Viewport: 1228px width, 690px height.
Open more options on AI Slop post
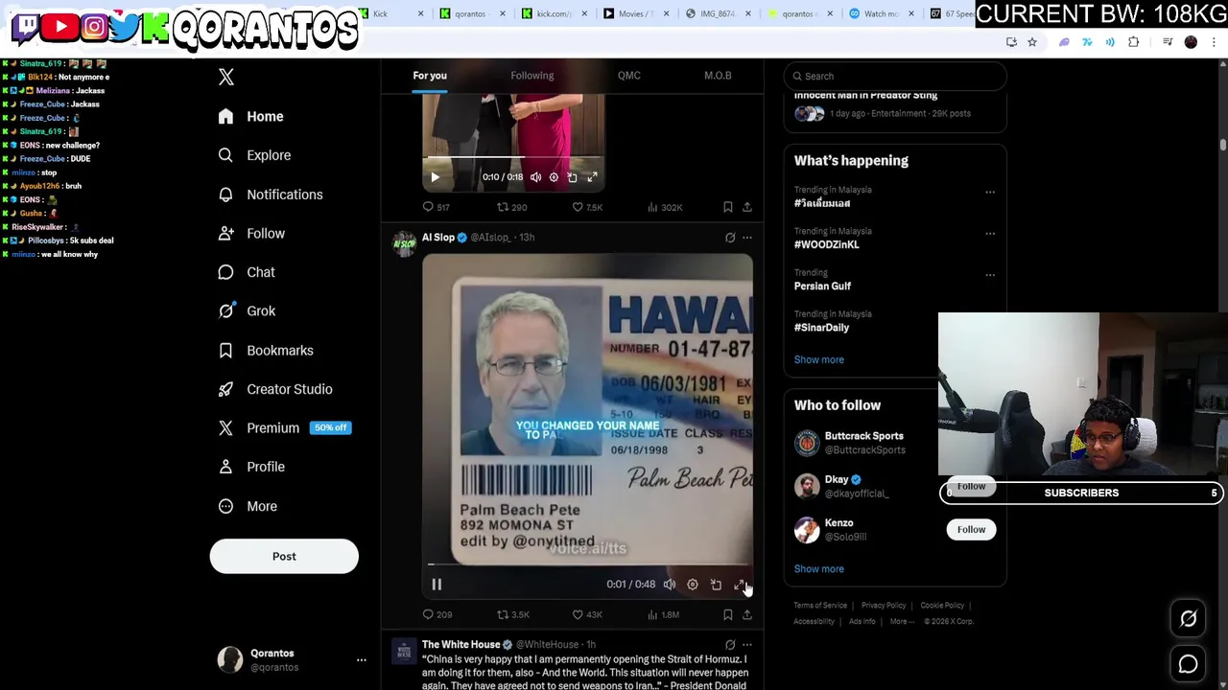(x=747, y=238)
